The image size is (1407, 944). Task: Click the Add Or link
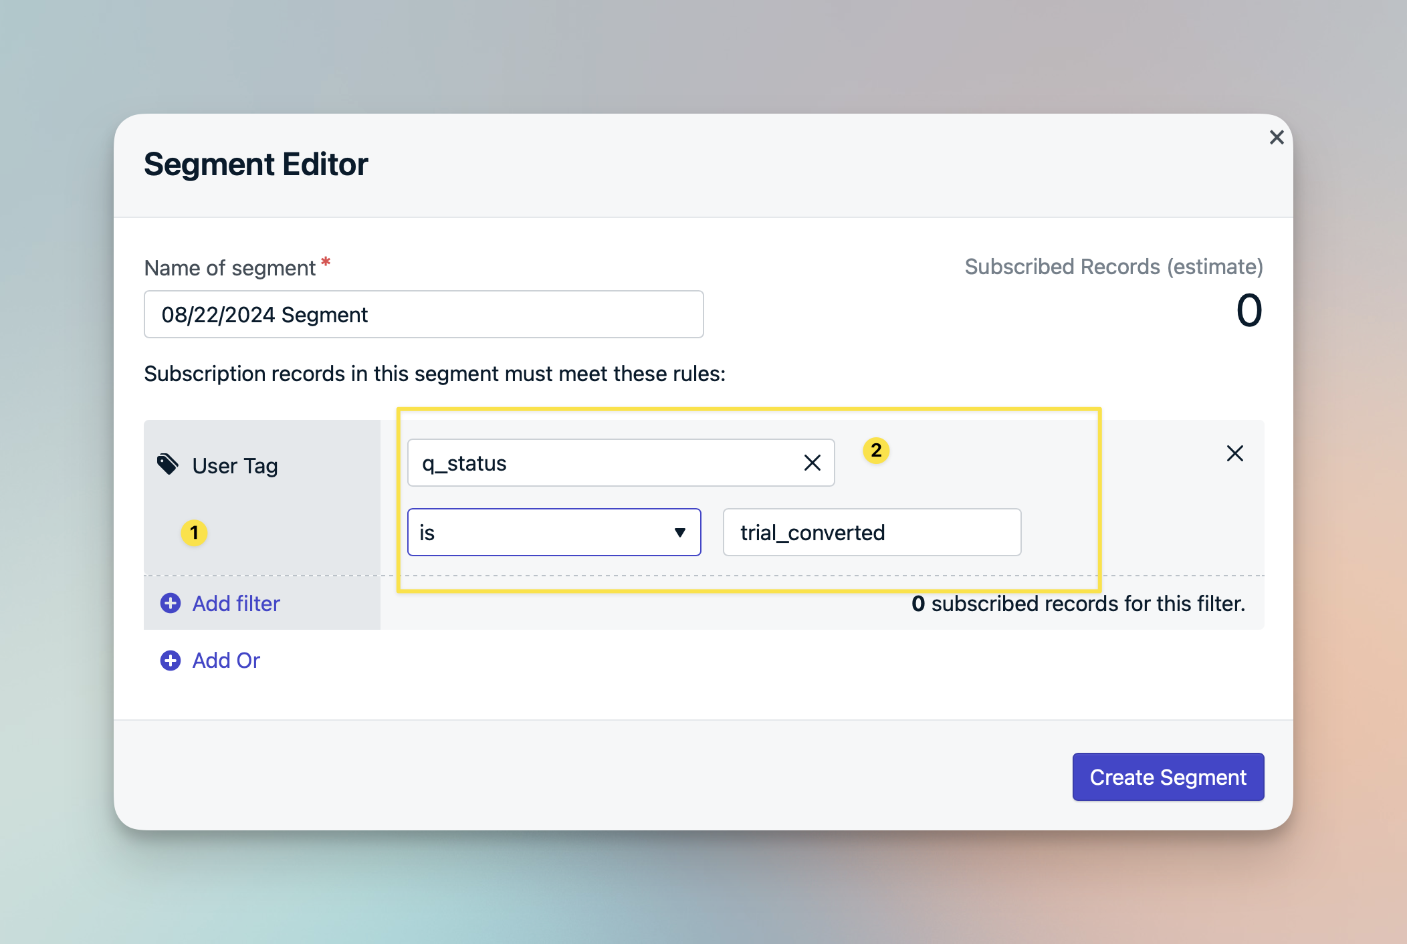click(226, 661)
